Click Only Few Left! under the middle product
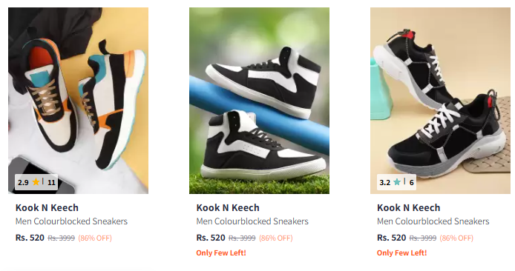Viewport: 515px width, 271px height. 221,253
